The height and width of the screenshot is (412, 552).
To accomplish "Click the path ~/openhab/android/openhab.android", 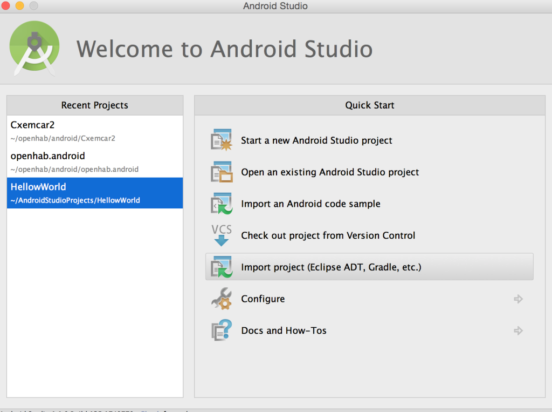I will click(74, 170).
